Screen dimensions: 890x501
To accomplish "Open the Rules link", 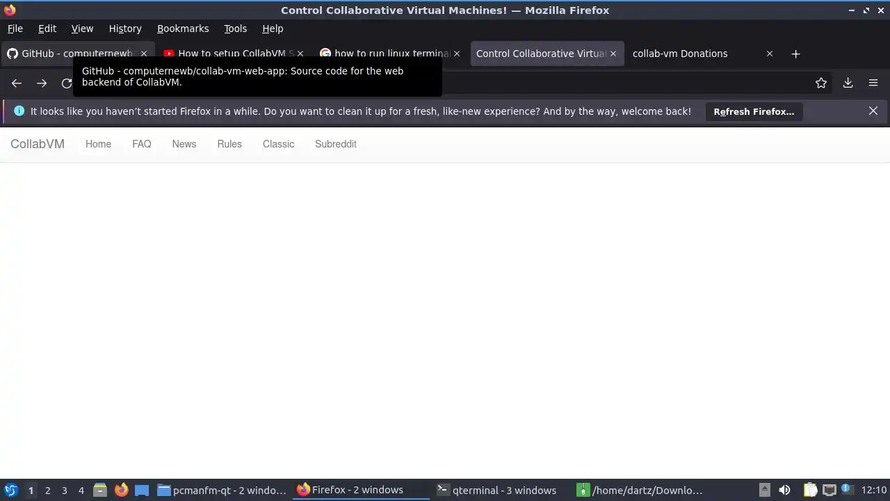I will pos(229,144).
